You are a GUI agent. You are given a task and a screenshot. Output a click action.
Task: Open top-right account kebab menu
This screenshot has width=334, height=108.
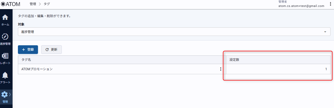(331, 4)
